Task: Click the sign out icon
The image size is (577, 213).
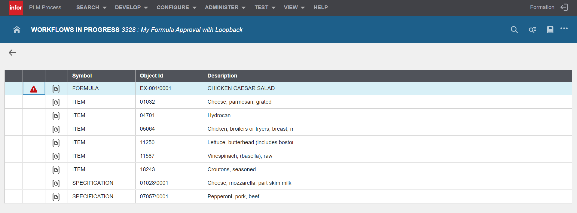Action: (564, 8)
